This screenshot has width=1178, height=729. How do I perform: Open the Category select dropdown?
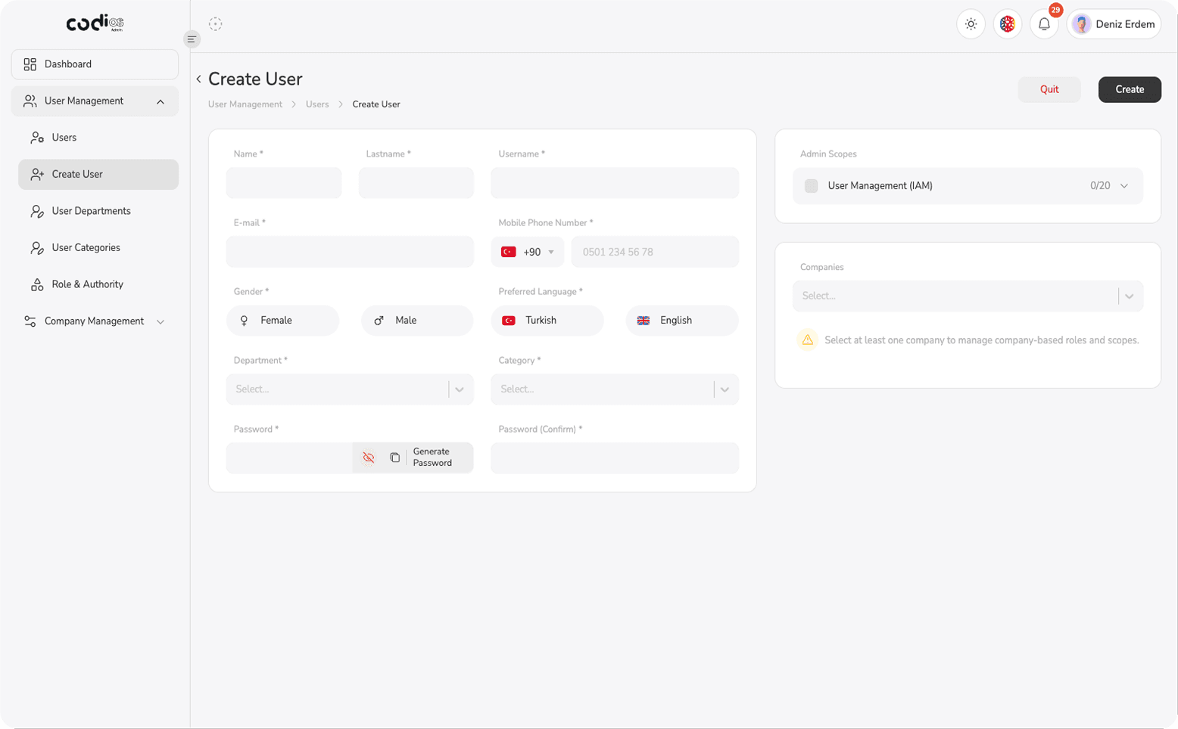615,389
